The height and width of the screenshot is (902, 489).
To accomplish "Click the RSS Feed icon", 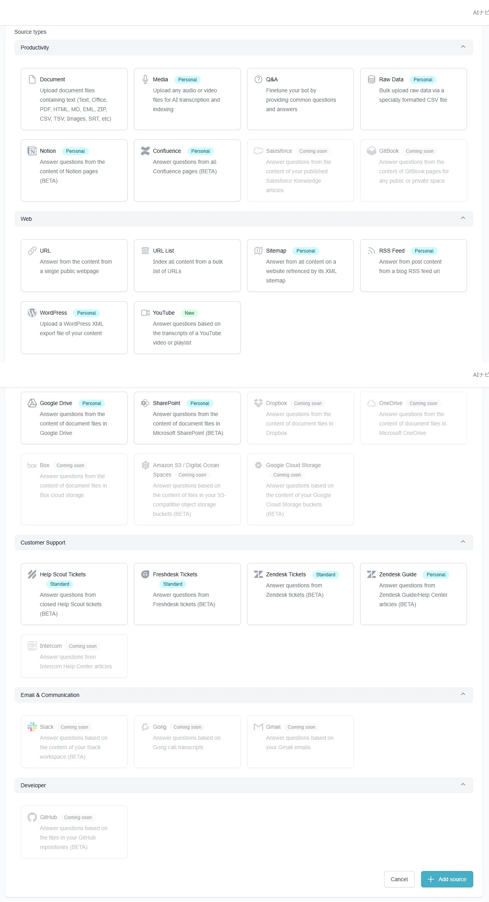I will click(x=372, y=251).
